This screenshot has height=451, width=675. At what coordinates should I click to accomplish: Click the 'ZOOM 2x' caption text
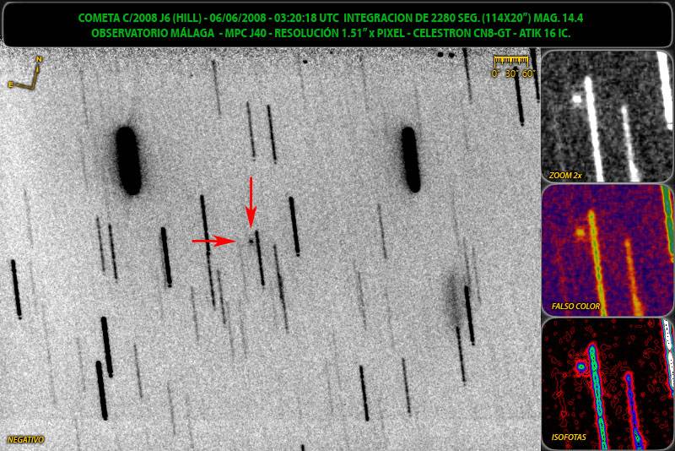[565, 176]
